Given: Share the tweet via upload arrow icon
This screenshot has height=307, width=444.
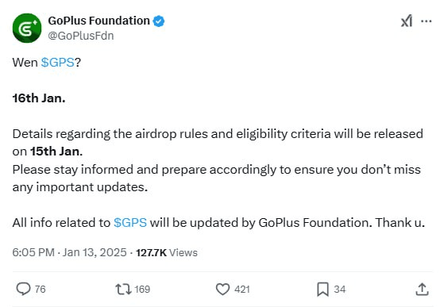Looking at the screenshot, I should (x=422, y=290).
